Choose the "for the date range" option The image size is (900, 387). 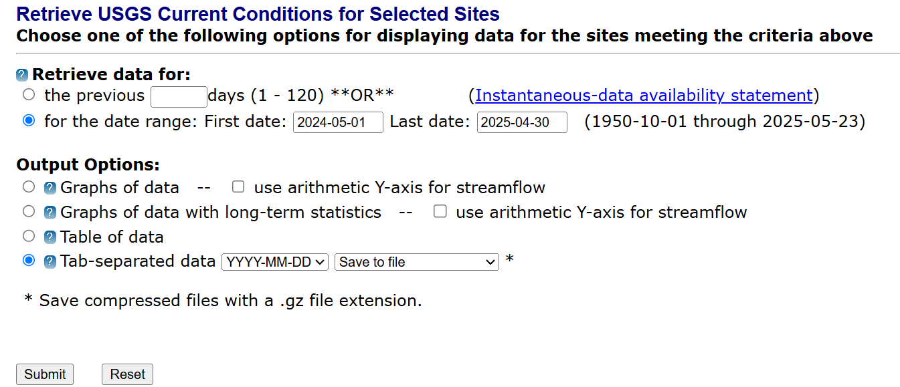28,121
